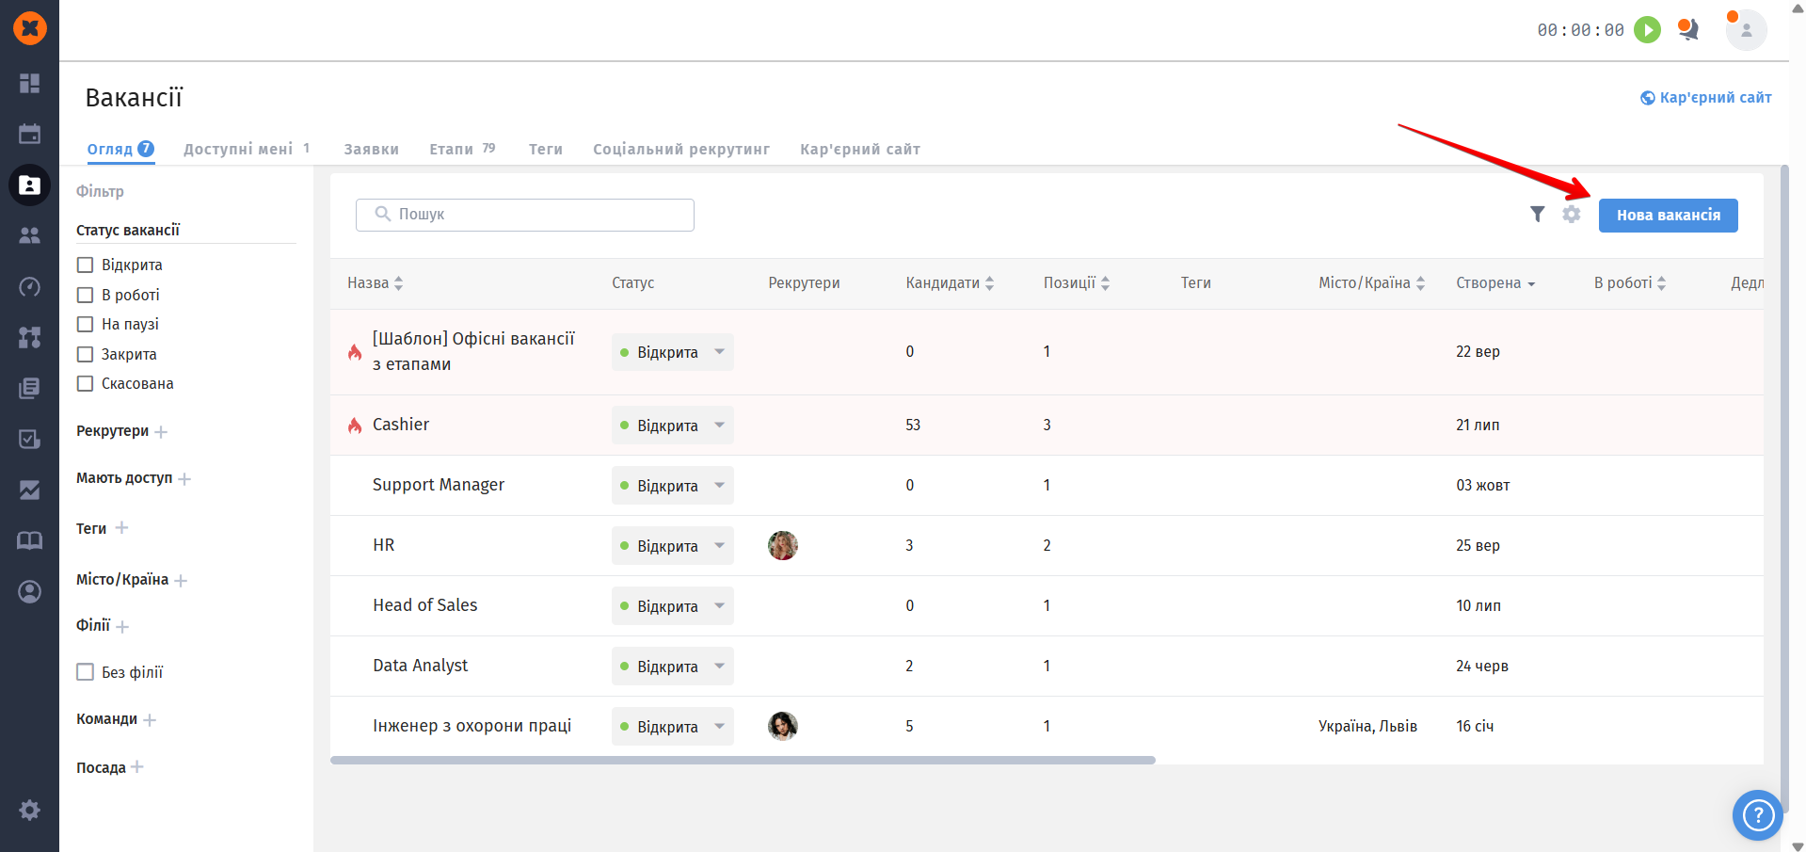Open the dashboard icon in sidebar
This screenshot has width=1806, height=852.
(30, 84)
